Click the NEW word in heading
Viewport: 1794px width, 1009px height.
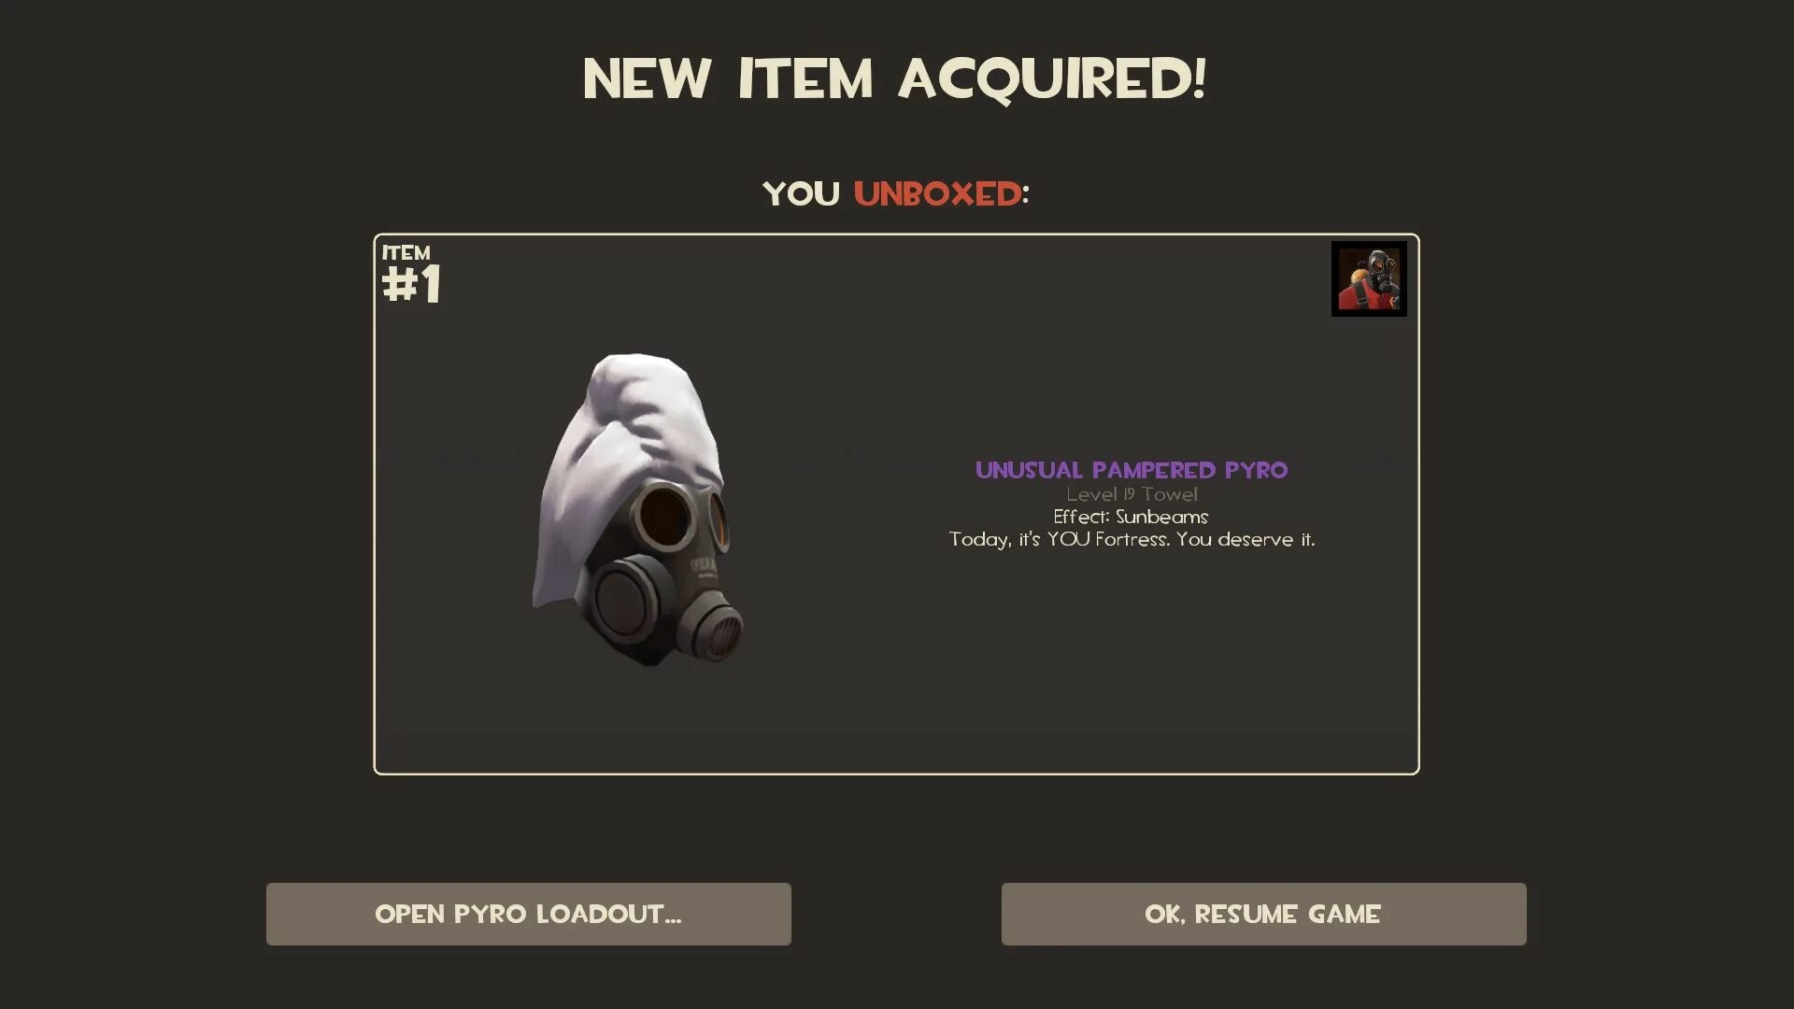tap(648, 78)
